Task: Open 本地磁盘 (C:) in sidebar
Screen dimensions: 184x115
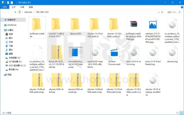Action: pyautogui.click(x=15, y=57)
